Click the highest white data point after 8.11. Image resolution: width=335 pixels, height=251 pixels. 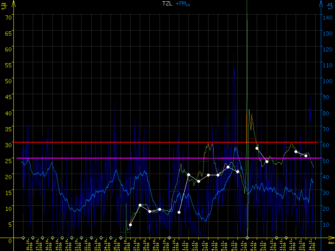click(x=257, y=148)
